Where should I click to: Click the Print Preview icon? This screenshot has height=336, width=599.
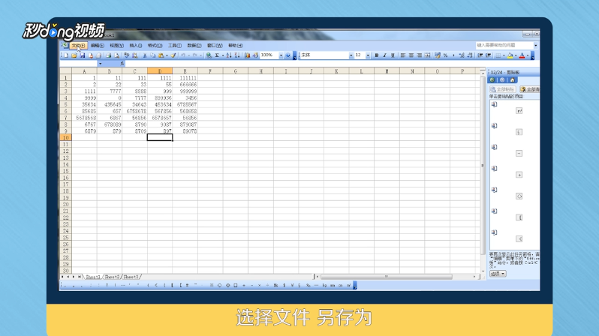pos(116,55)
